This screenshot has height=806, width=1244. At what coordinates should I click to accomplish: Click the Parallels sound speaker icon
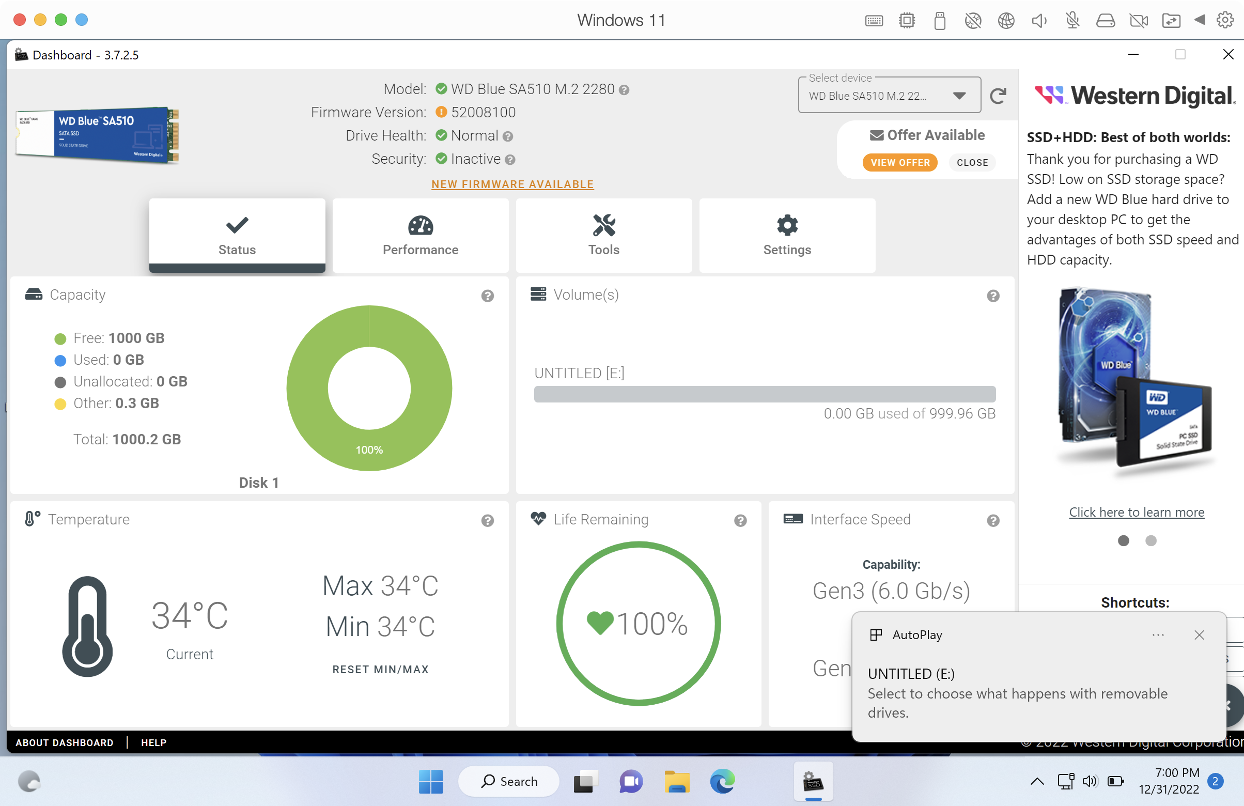pos(1039,20)
